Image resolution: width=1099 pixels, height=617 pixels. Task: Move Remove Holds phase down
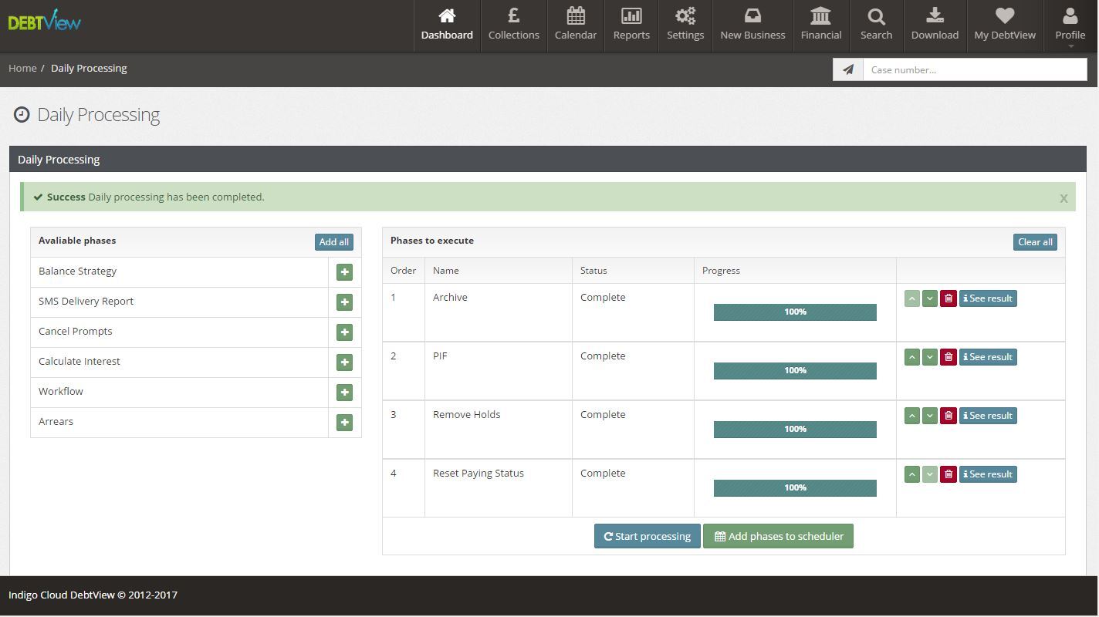coord(930,416)
